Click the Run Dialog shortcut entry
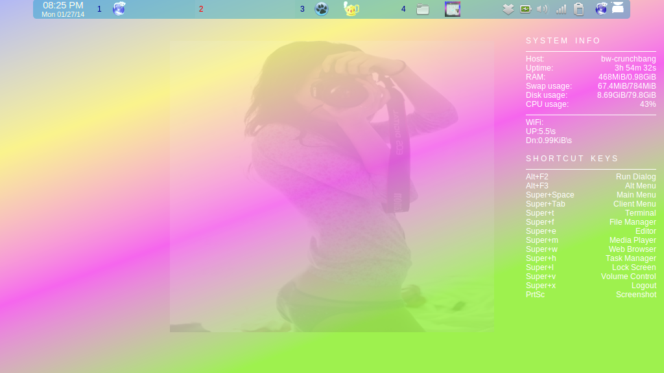Screen dimensions: 664x373 point(590,176)
